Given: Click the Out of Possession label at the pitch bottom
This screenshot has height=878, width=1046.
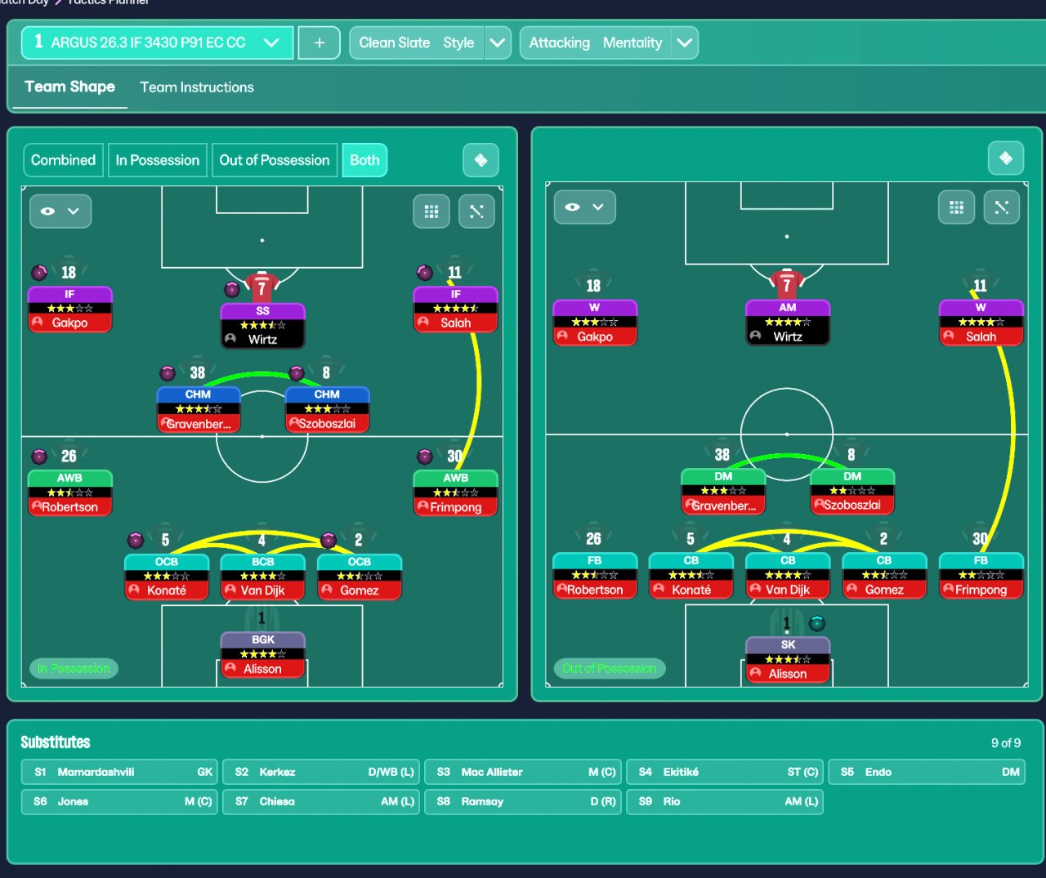Looking at the screenshot, I should click(x=610, y=668).
